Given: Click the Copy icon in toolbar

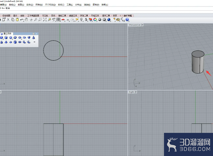Looking at the screenshot, I should click(x=13, y=20).
